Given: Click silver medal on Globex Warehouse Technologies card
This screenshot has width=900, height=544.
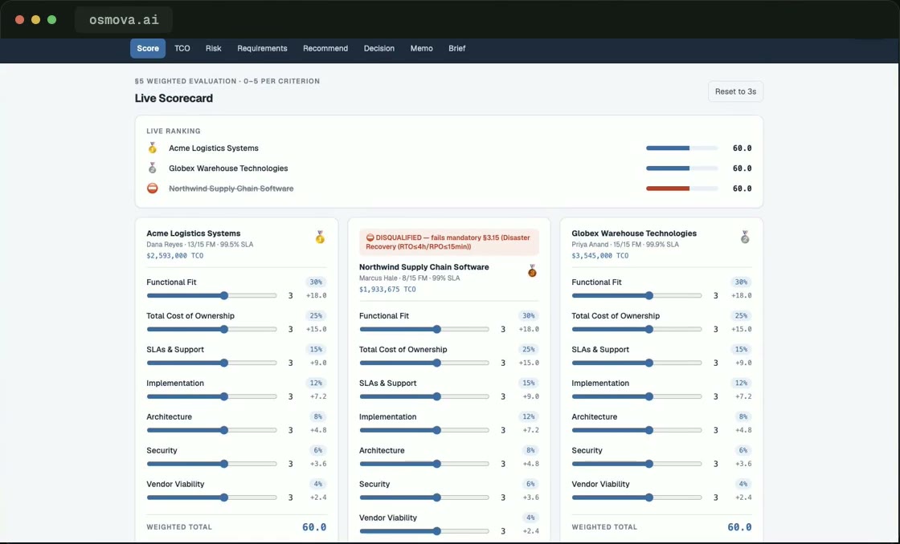Looking at the screenshot, I should [x=745, y=237].
